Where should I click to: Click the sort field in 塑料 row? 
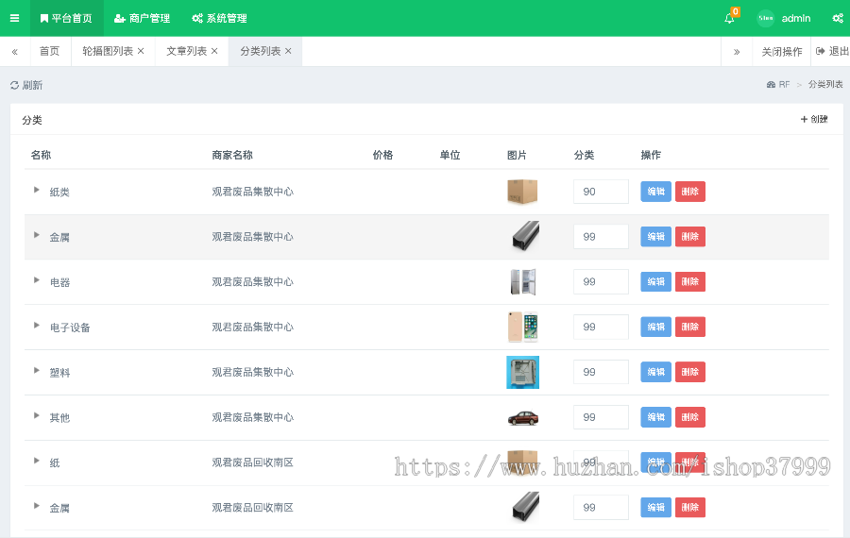click(x=601, y=372)
